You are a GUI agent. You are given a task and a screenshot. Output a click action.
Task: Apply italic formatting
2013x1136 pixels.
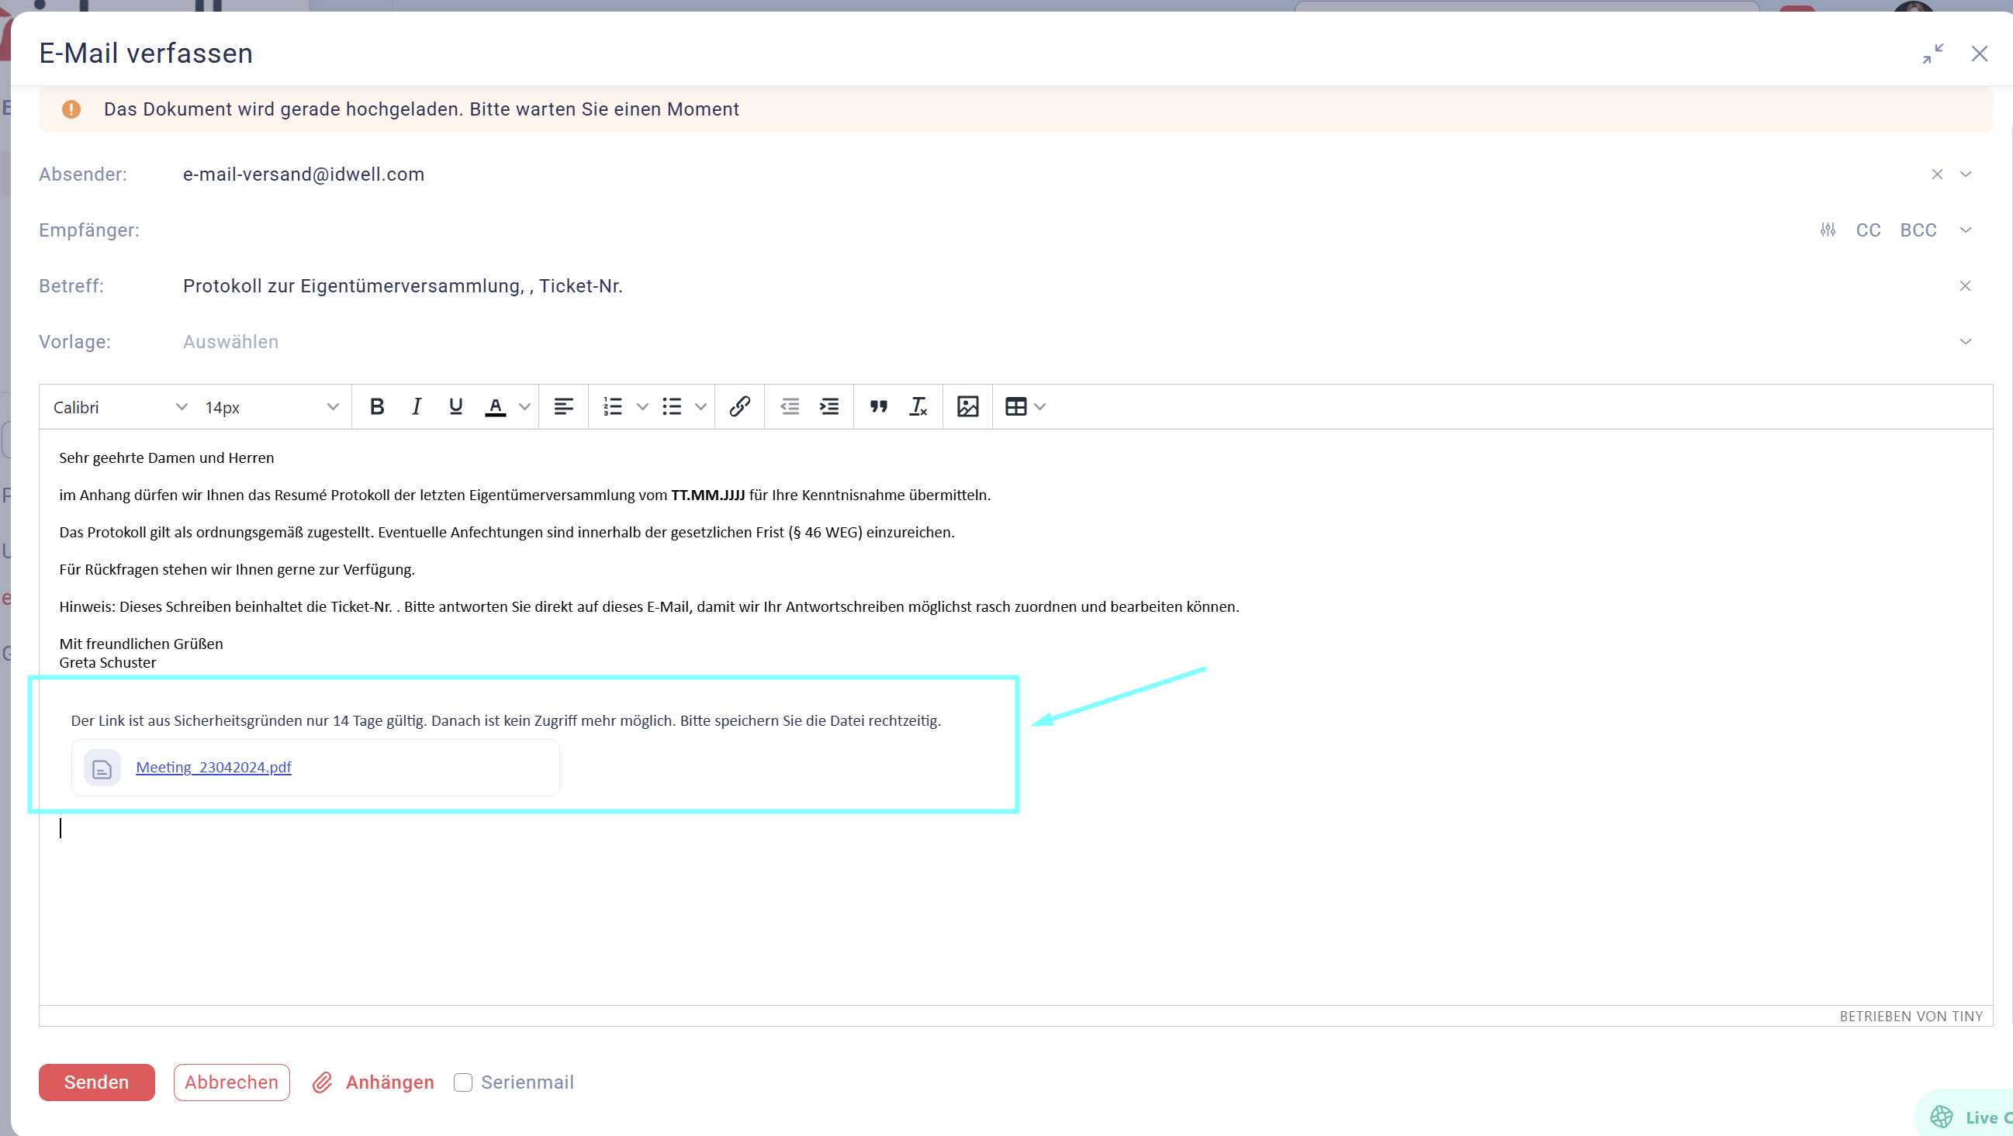coord(417,406)
